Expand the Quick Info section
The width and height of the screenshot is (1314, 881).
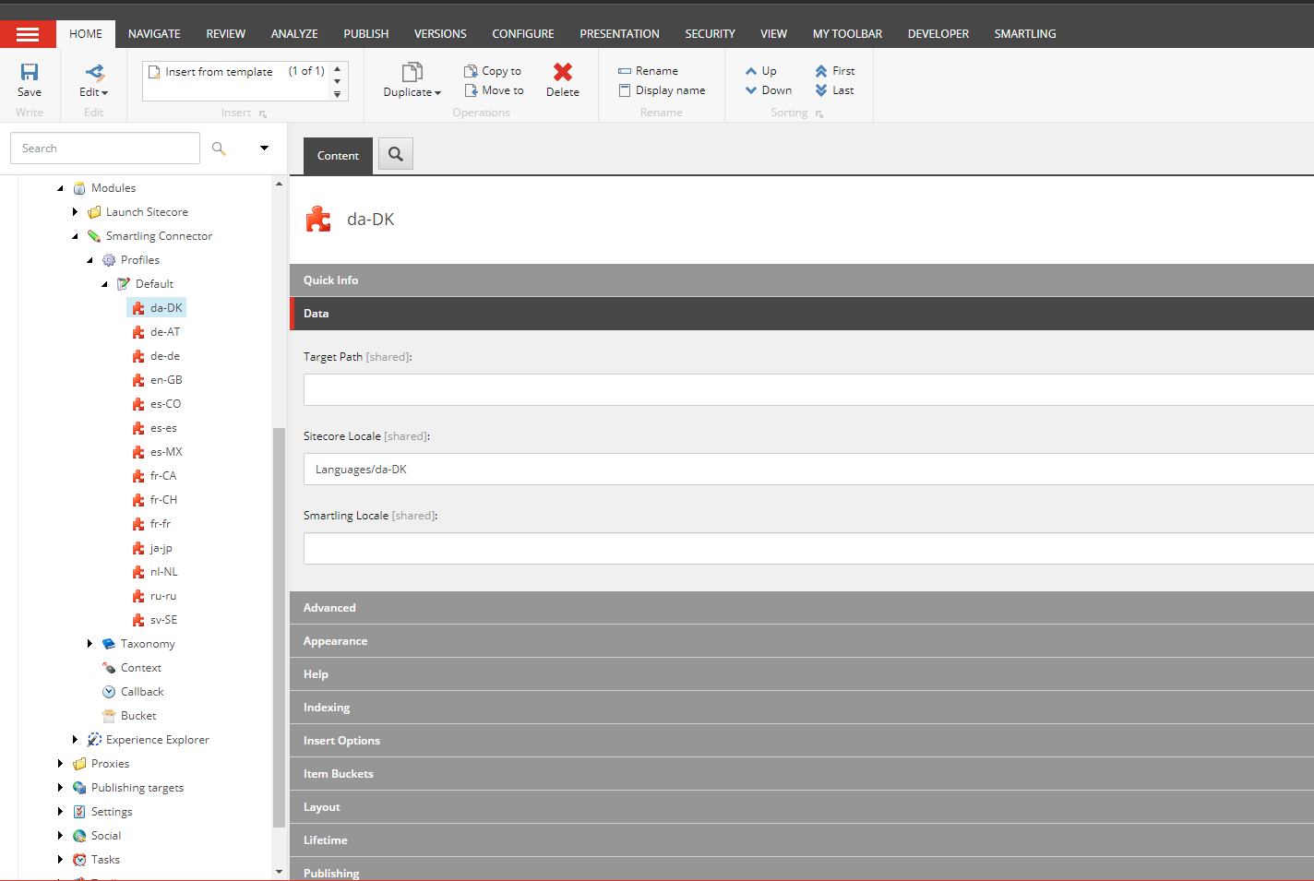click(802, 280)
